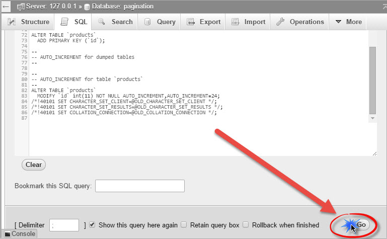Open the Operations tab
This screenshot has width=387, height=239.
pyautogui.click(x=299, y=22)
